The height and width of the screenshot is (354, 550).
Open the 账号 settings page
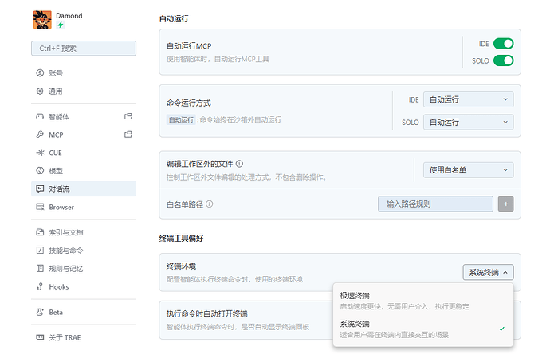[84, 73]
